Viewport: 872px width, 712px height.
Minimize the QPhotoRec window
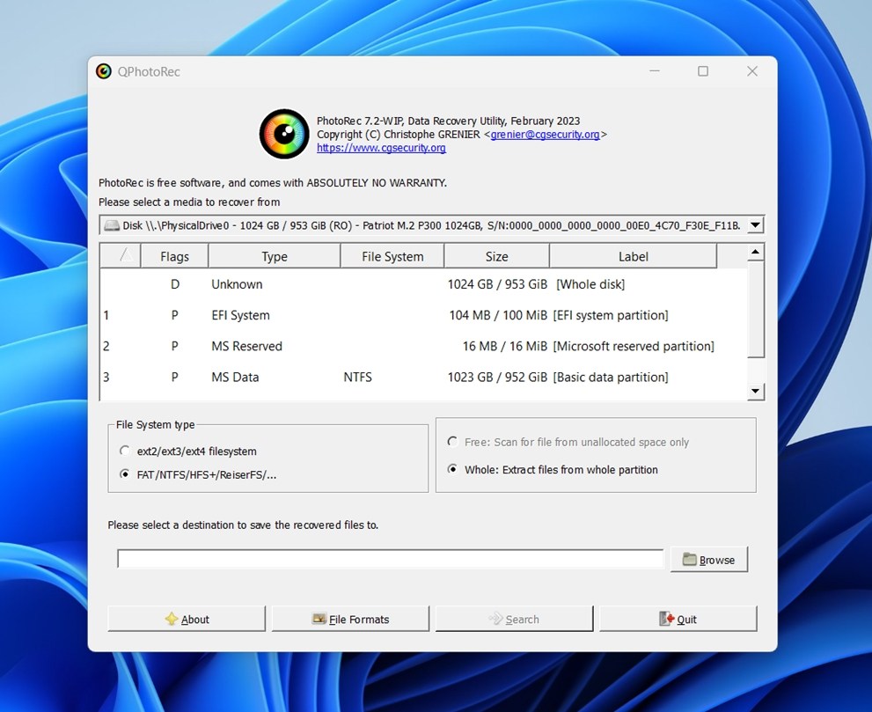655,71
